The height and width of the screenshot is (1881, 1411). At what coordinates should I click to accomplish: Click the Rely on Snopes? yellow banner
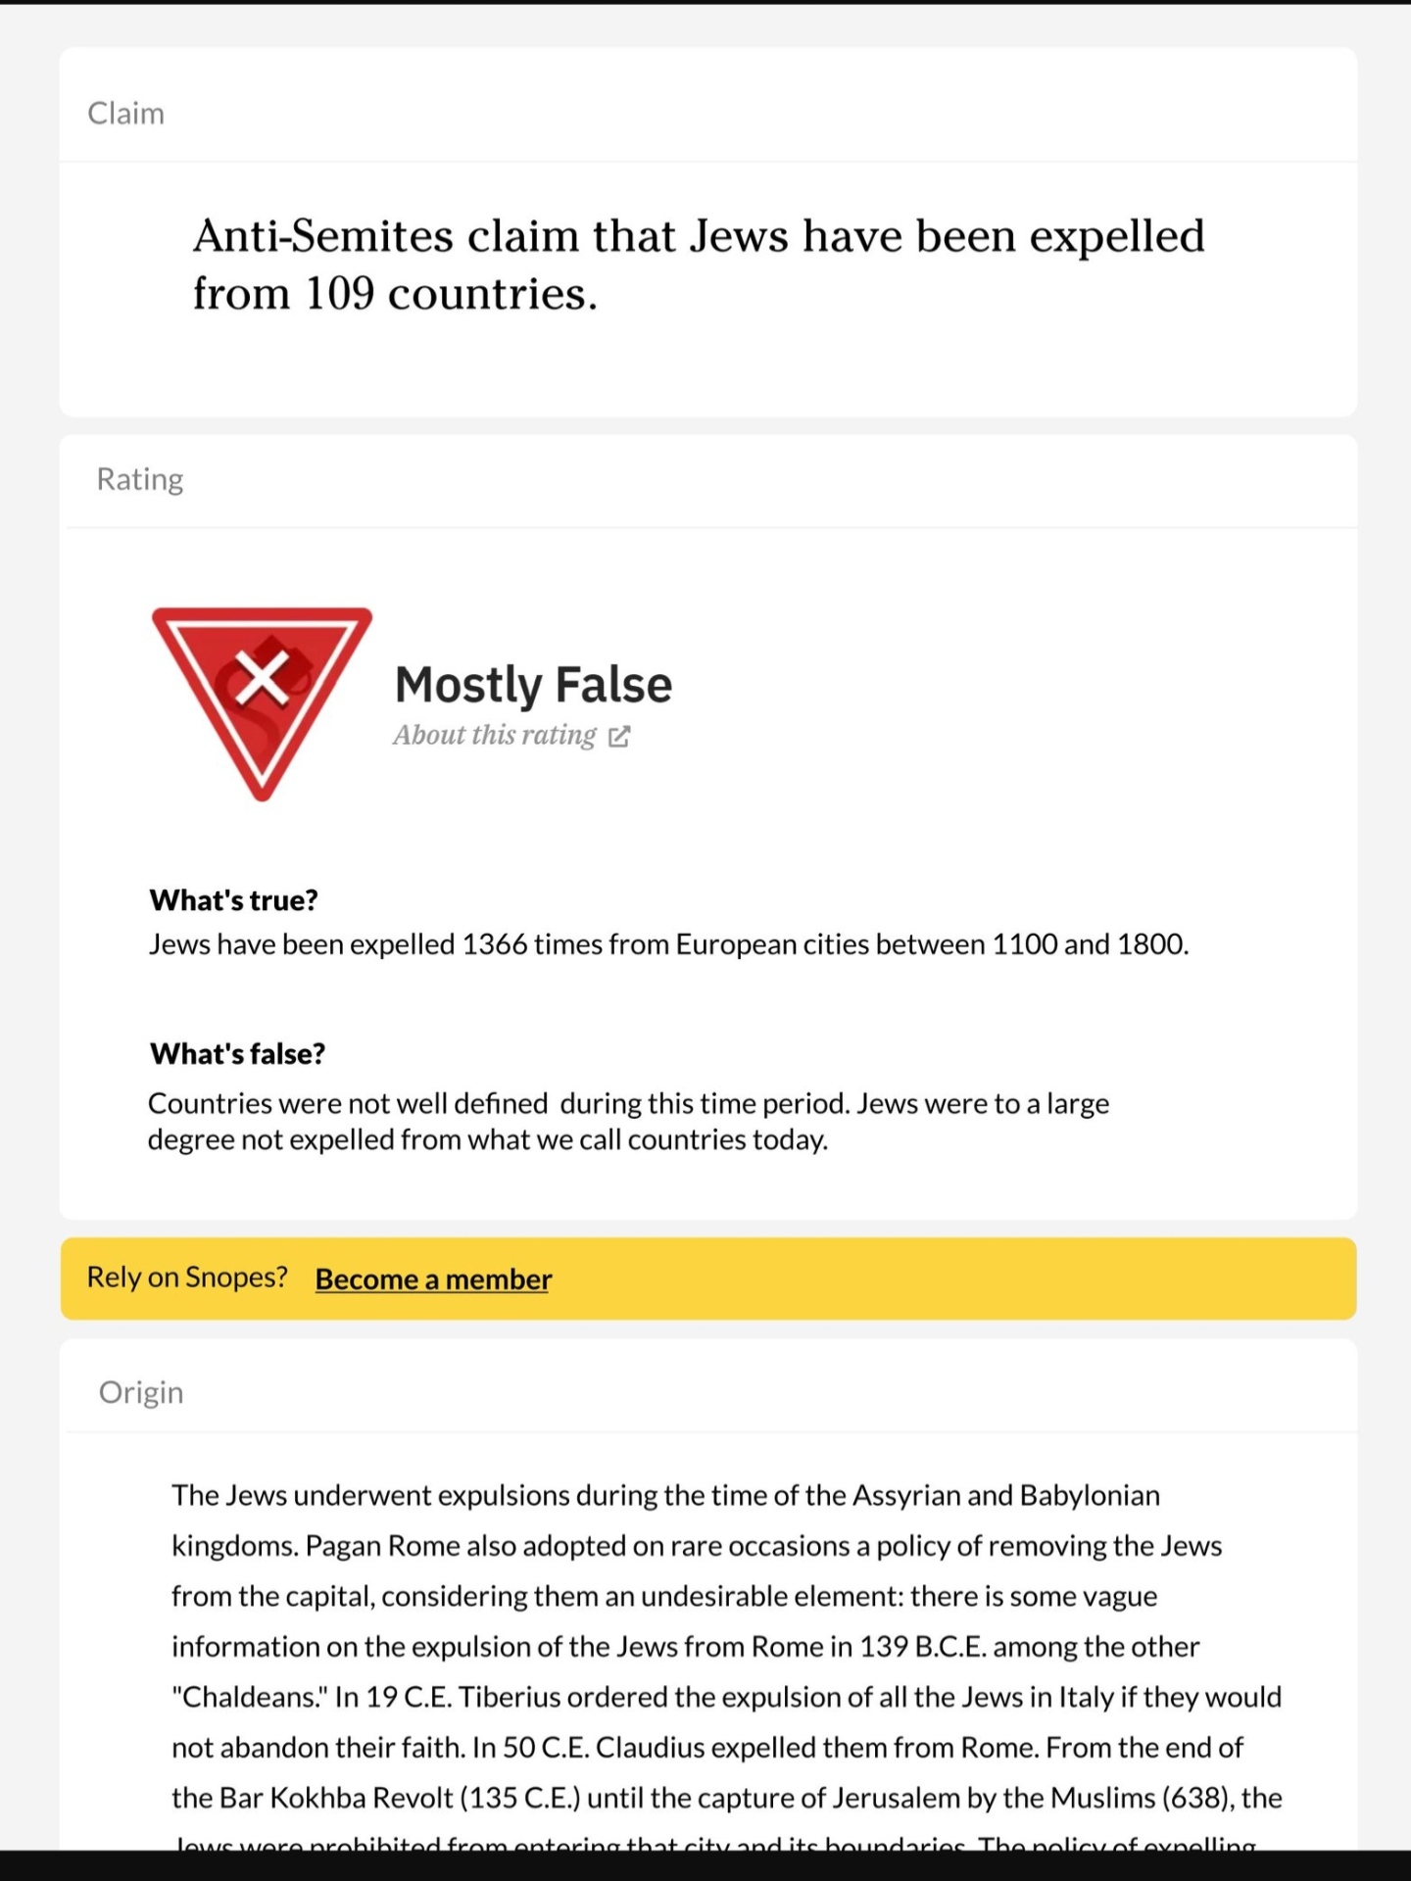[708, 1278]
